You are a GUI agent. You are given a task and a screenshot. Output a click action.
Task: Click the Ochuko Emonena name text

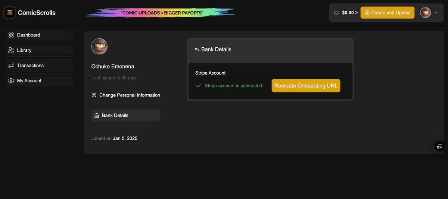(113, 66)
